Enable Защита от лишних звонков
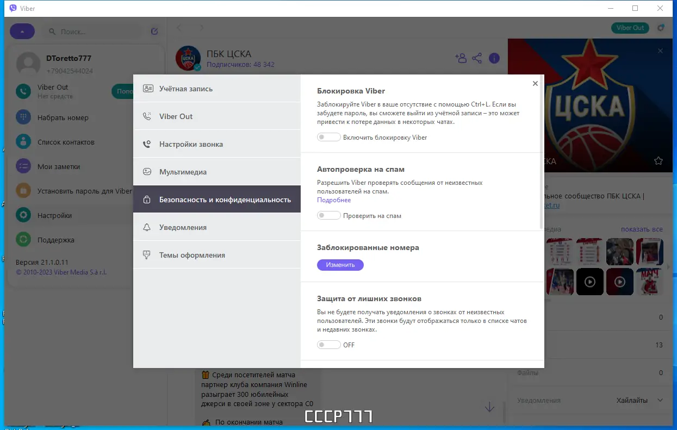Image resolution: width=677 pixels, height=430 pixels. click(x=328, y=345)
